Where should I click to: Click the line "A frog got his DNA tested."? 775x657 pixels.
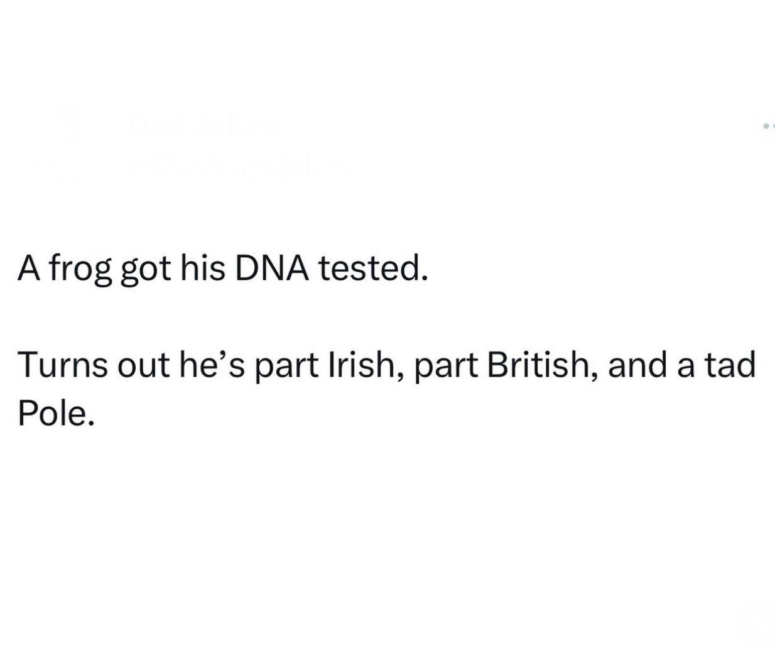[223, 270]
